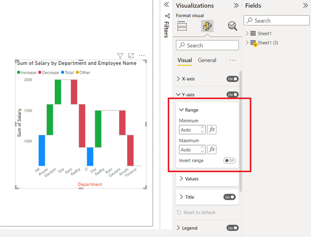Click the Finance axis label
Viewport: 311px width, 237px height.
coord(131,172)
